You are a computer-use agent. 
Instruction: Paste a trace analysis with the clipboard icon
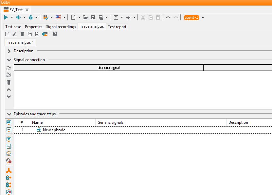click(37, 34)
